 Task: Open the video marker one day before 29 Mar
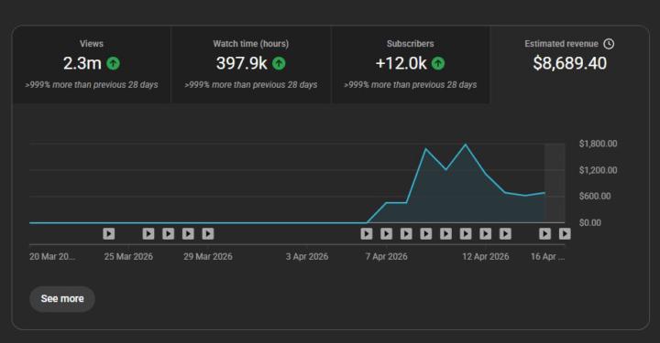click(188, 233)
